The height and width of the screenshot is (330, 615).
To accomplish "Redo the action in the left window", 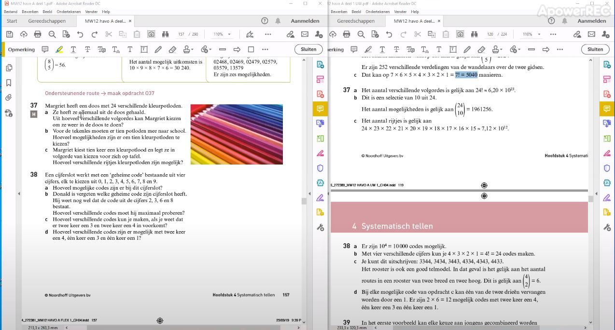I will pos(95,34).
